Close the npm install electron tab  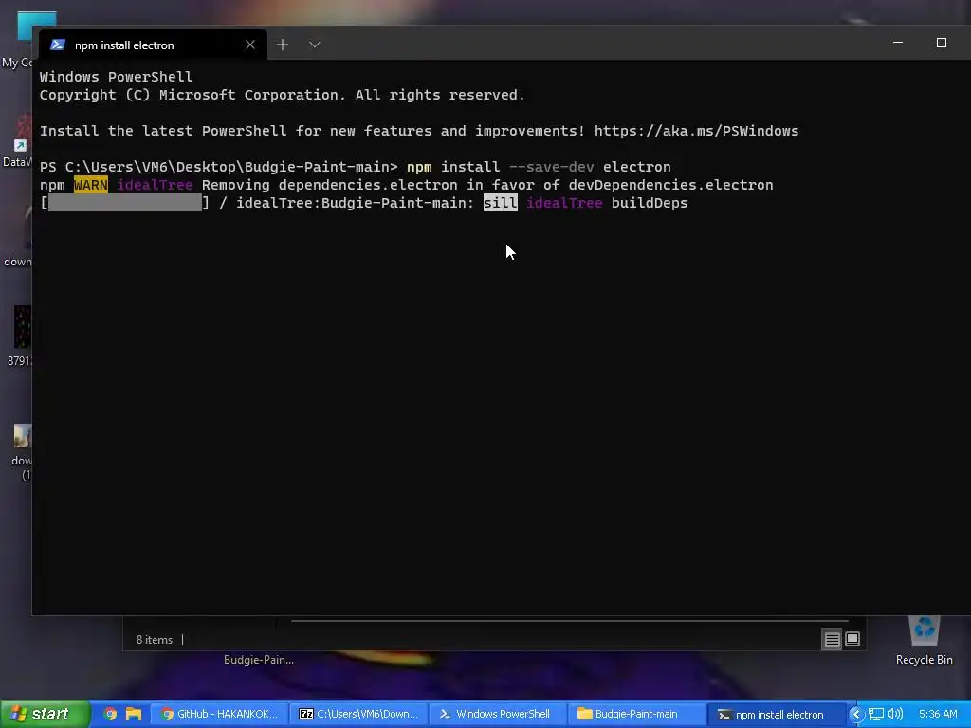click(x=250, y=45)
